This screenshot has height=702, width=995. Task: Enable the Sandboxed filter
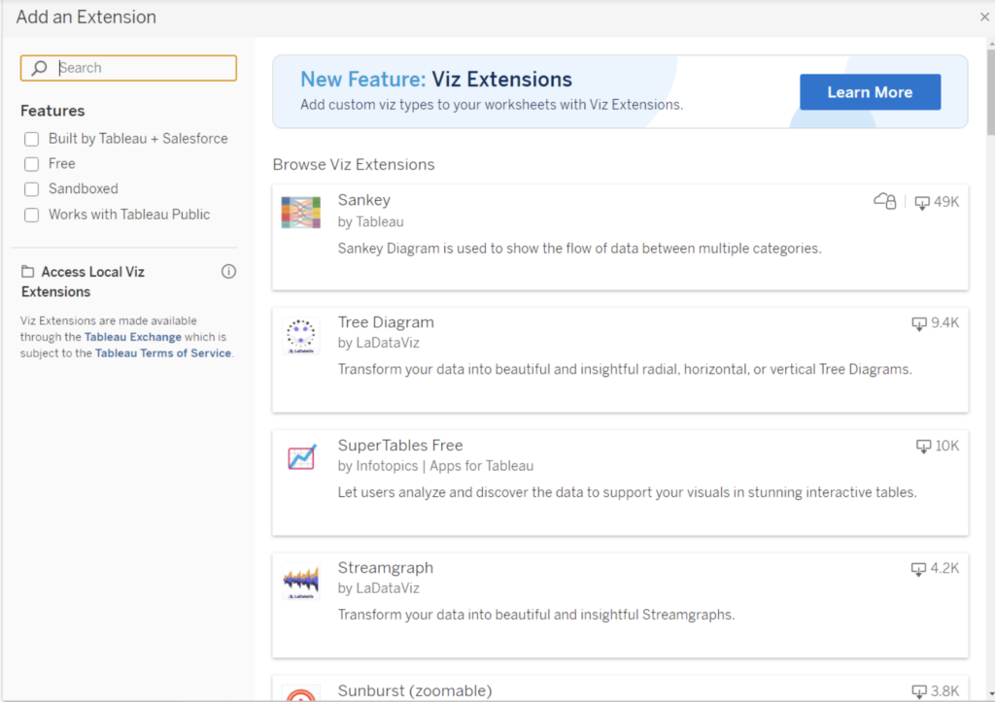(29, 188)
